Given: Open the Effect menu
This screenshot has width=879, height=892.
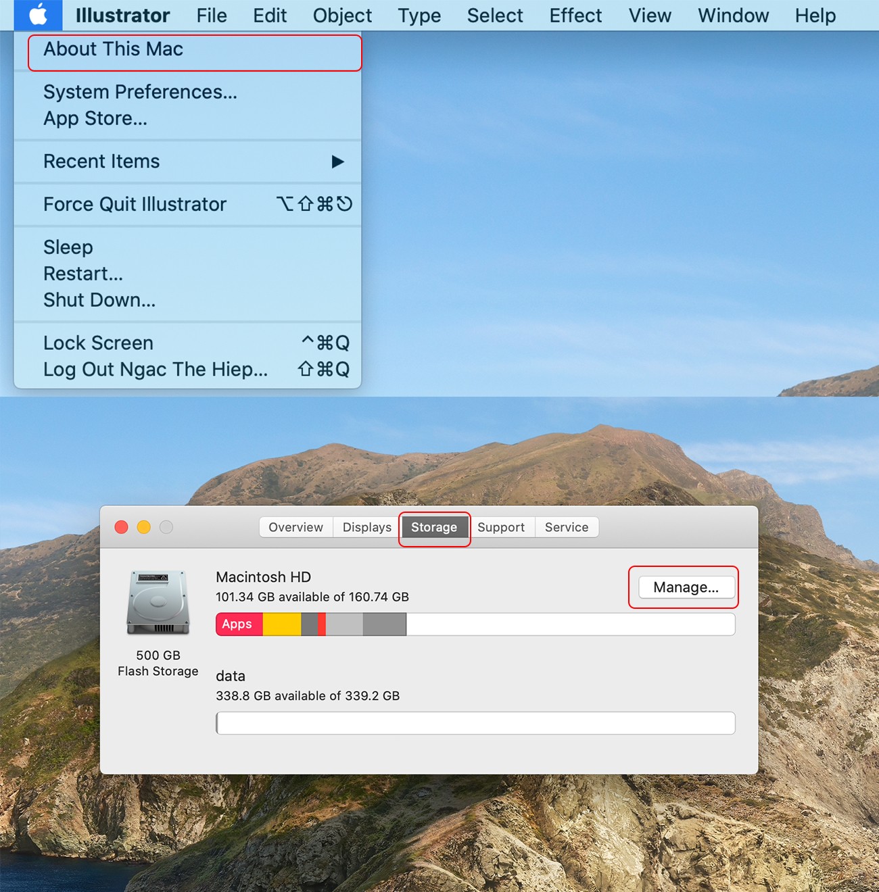Looking at the screenshot, I should (575, 15).
